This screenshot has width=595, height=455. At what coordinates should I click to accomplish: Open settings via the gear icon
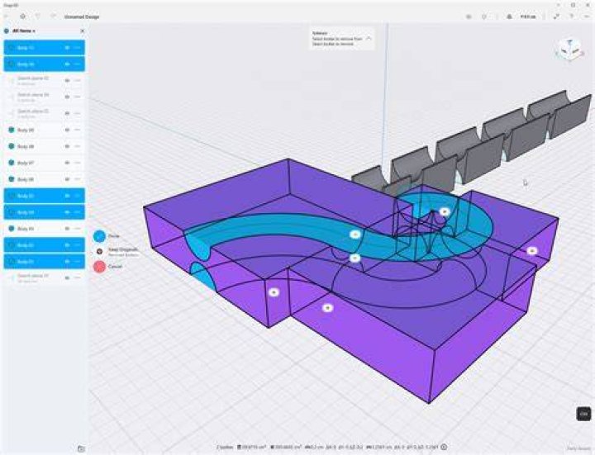tap(23, 17)
